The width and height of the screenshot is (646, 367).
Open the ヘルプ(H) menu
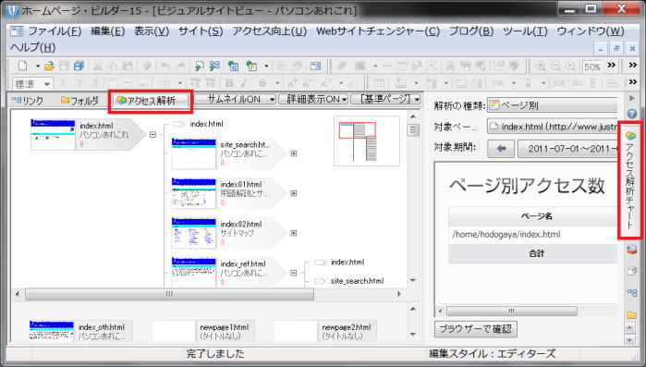tap(32, 47)
